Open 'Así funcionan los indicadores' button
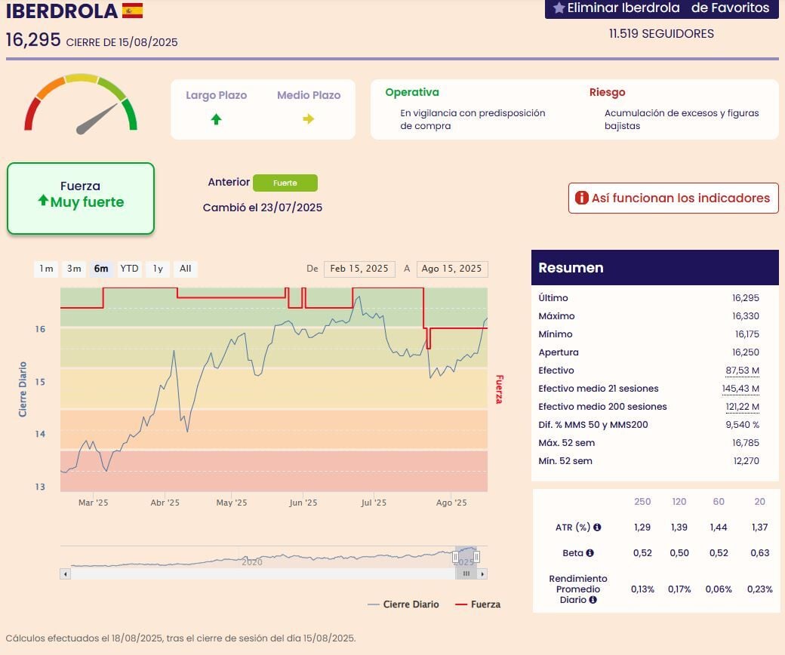785x655 pixels. tap(673, 198)
